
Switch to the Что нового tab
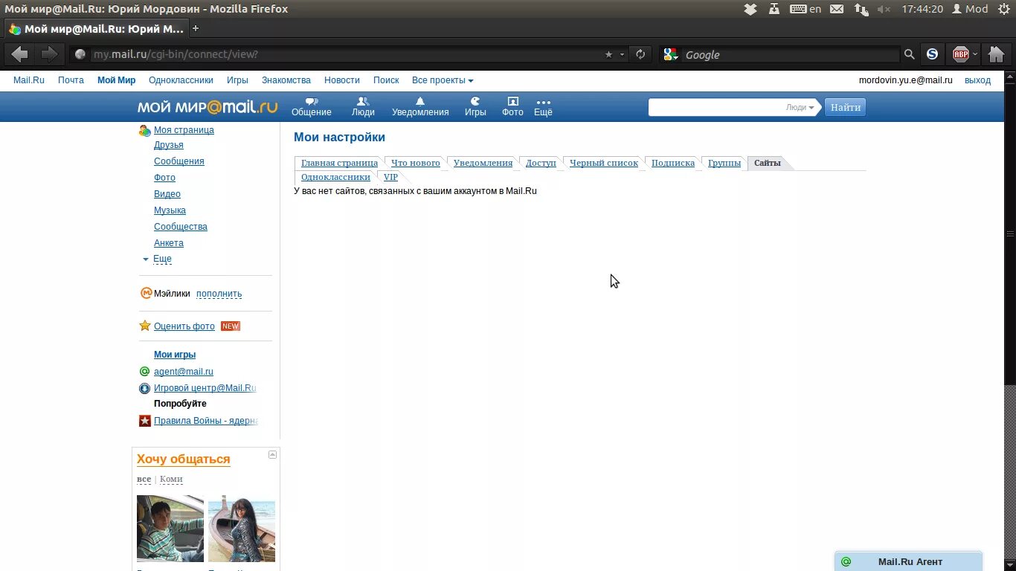pyautogui.click(x=416, y=163)
